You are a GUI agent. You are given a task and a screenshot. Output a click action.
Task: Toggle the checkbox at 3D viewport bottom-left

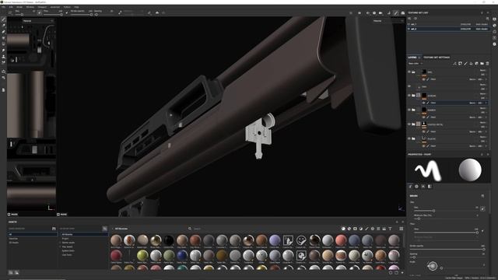click(x=58, y=215)
